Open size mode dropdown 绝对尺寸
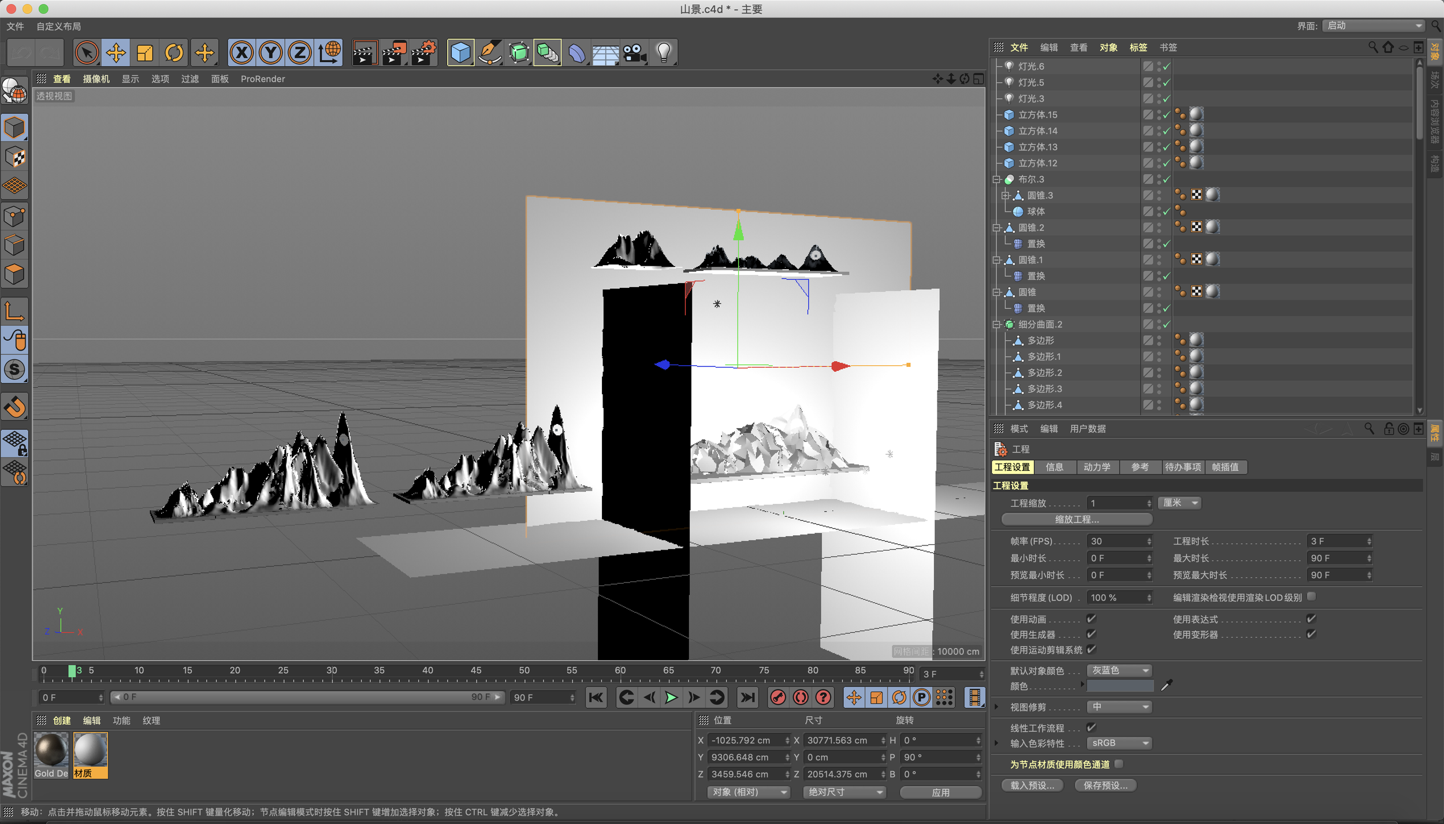This screenshot has height=824, width=1444. (x=844, y=792)
